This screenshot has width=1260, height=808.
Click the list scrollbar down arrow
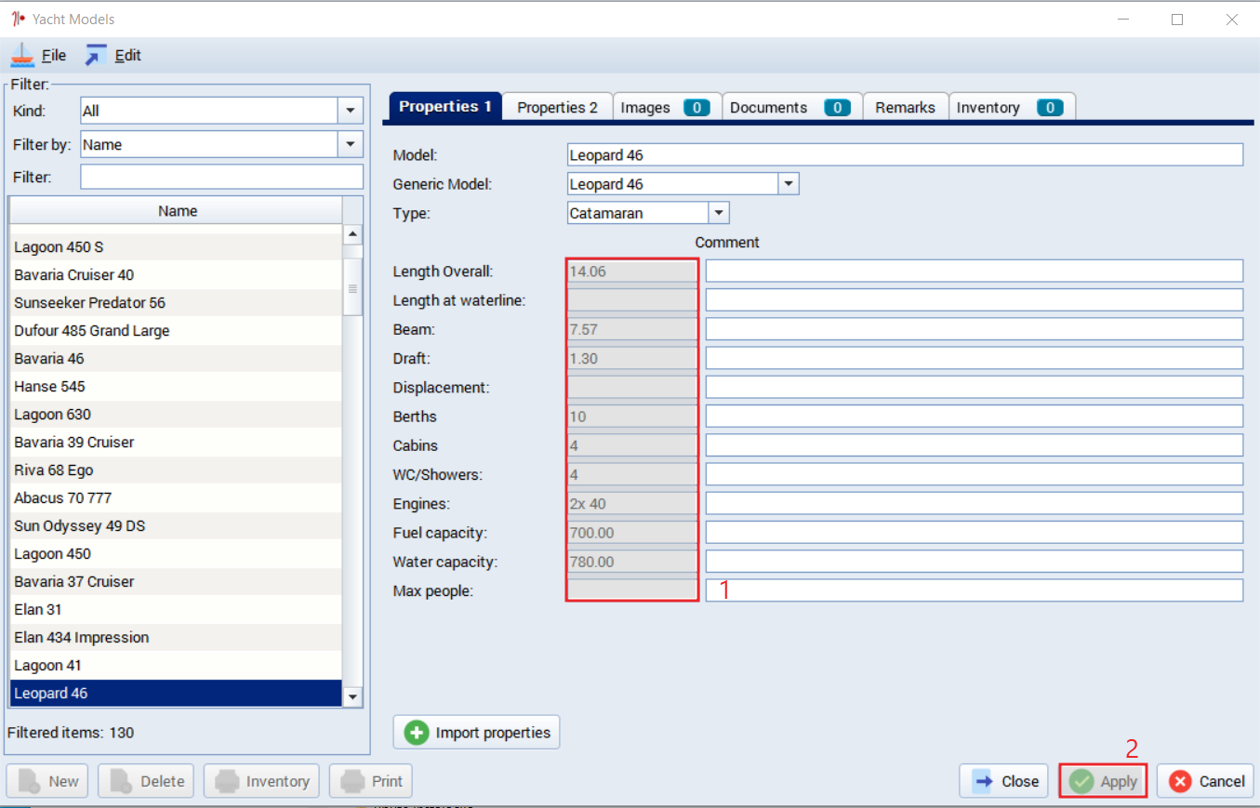click(x=352, y=696)
